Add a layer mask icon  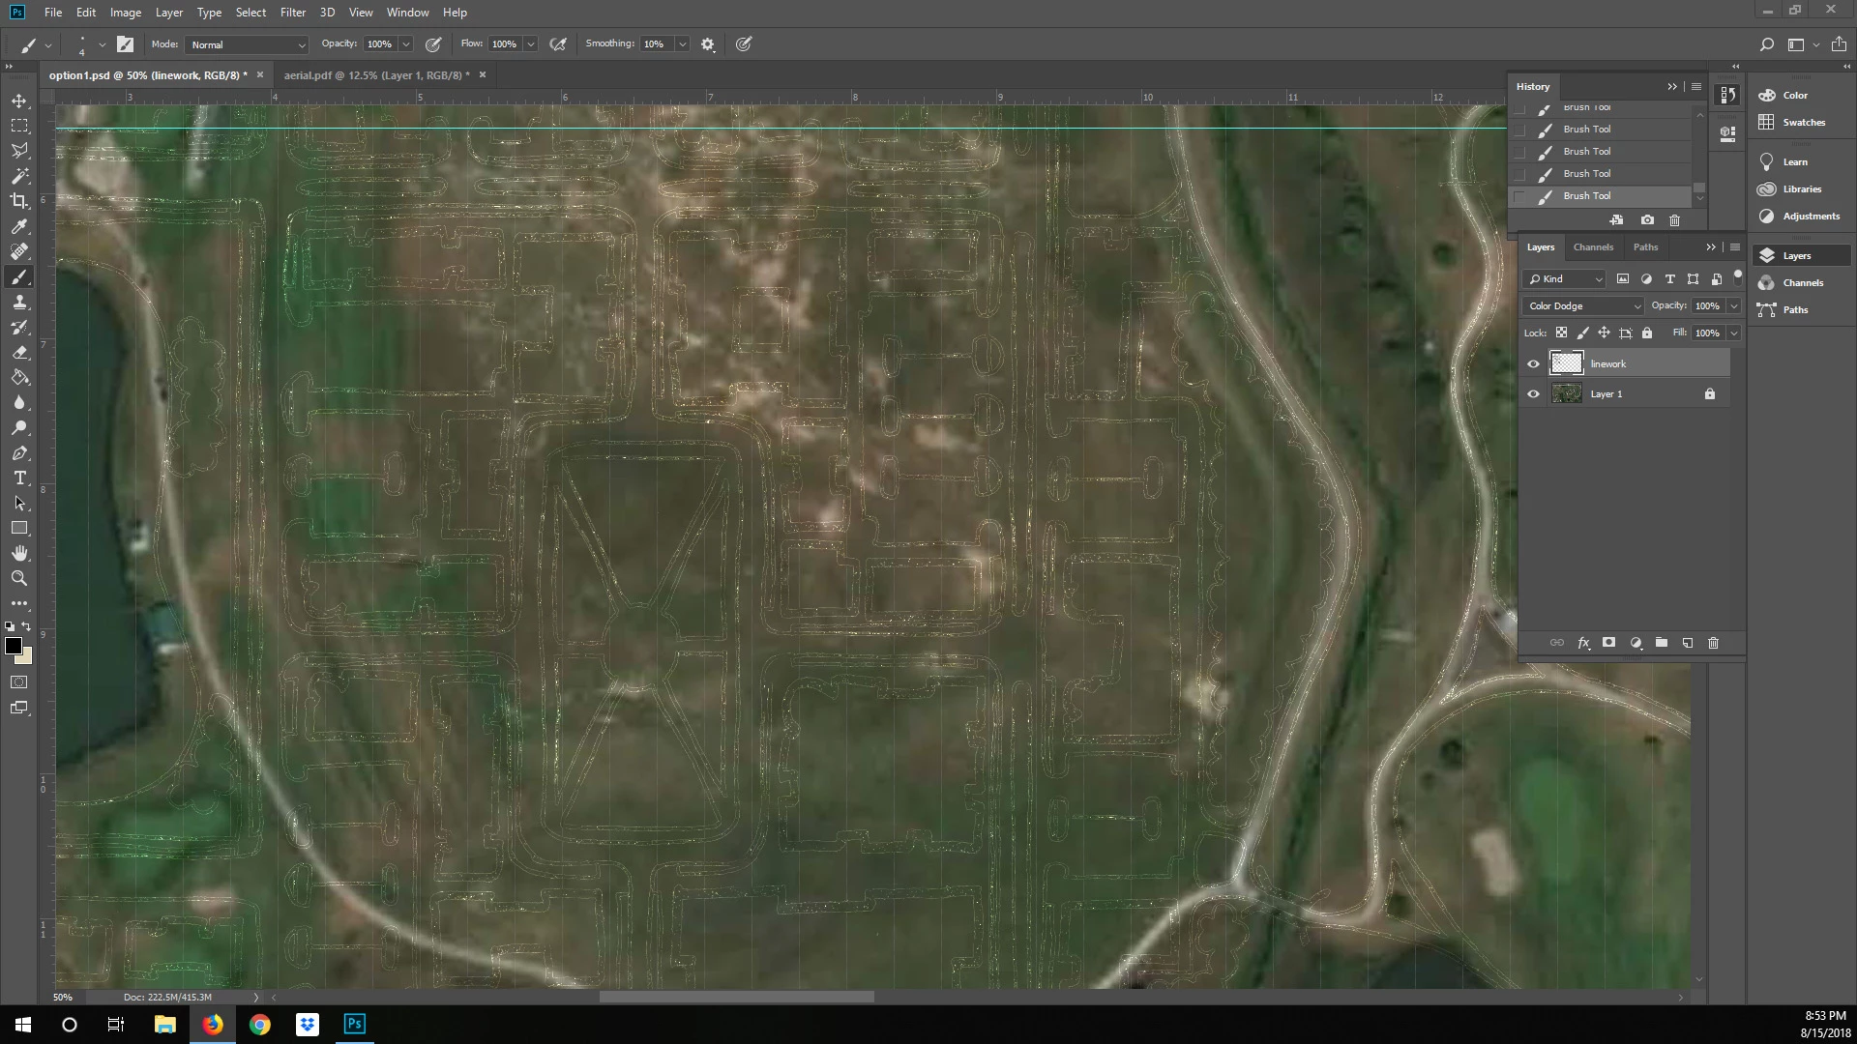1608,643
